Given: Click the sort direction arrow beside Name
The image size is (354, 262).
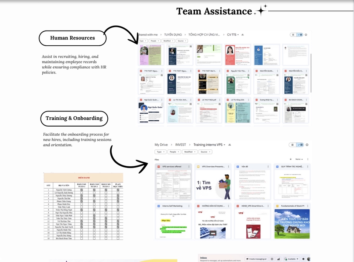Looking at the screenshot, I should point(291,159).
